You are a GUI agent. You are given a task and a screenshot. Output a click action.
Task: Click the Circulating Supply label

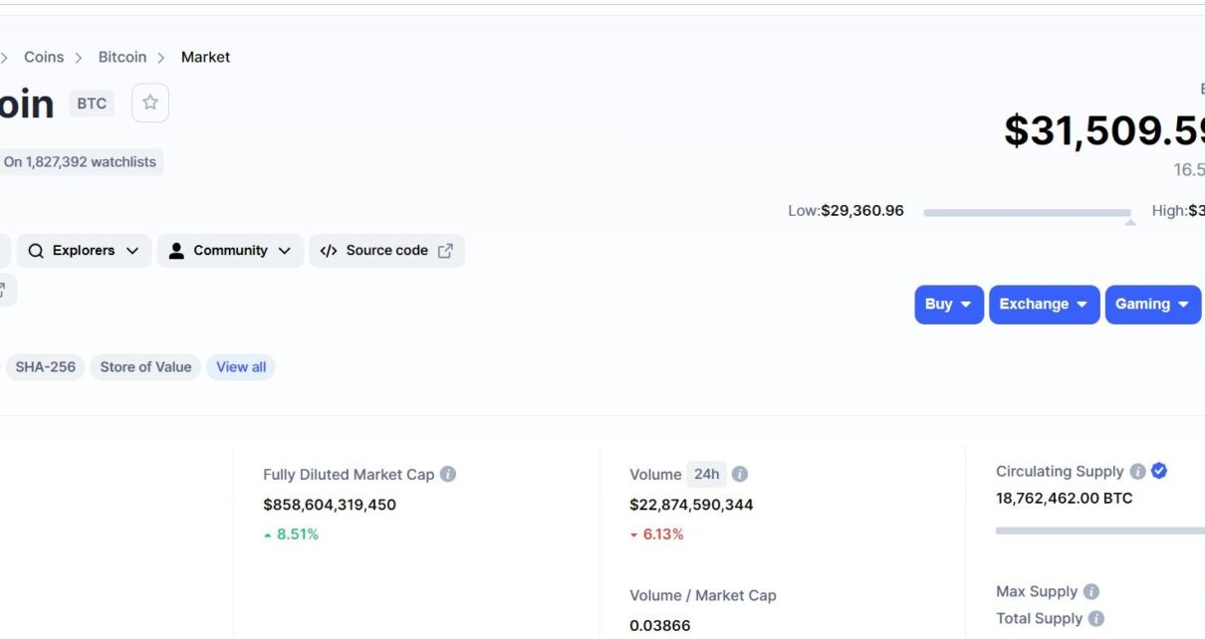point(1060,472)
